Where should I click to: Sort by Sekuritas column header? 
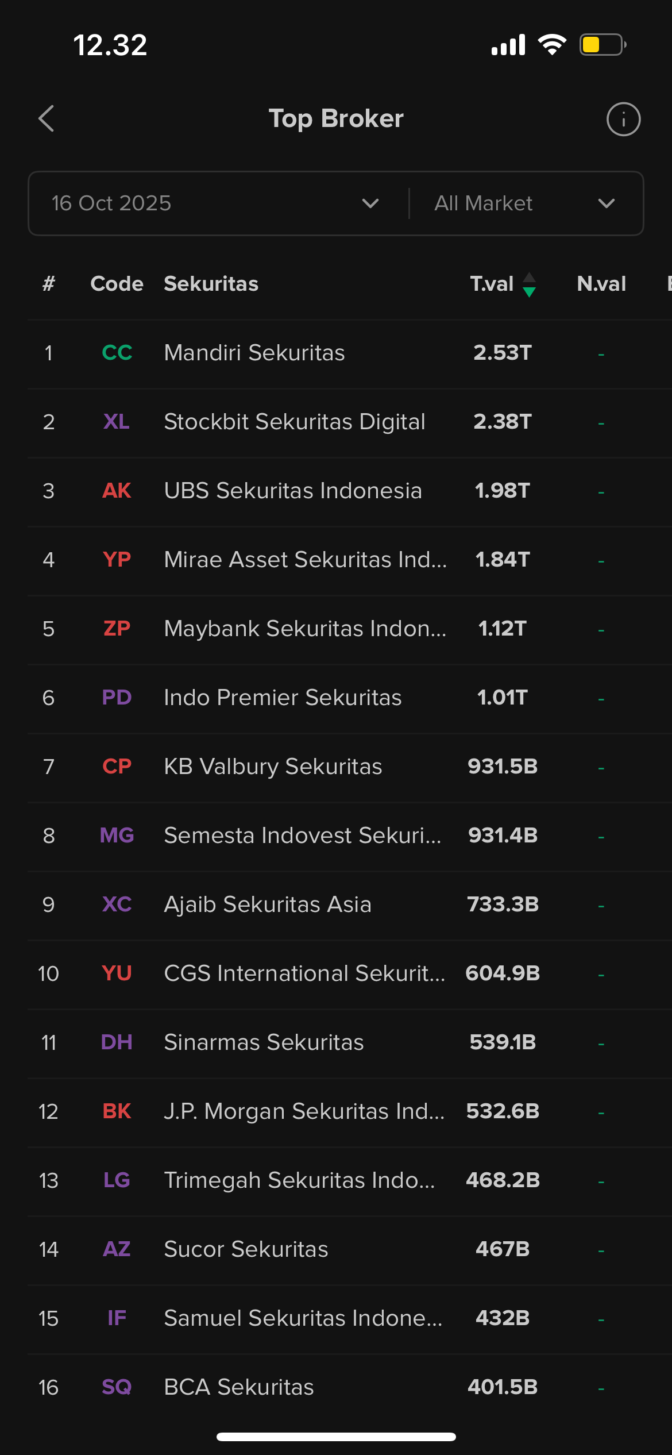(211, 284)
